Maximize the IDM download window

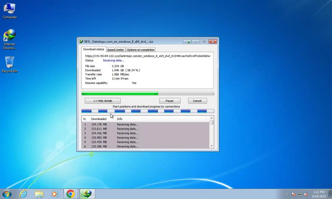204,41
